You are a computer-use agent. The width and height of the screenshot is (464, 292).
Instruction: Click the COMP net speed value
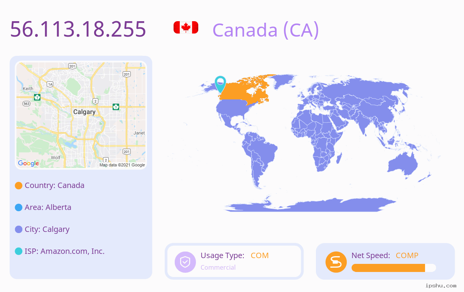tap(407, 255)
